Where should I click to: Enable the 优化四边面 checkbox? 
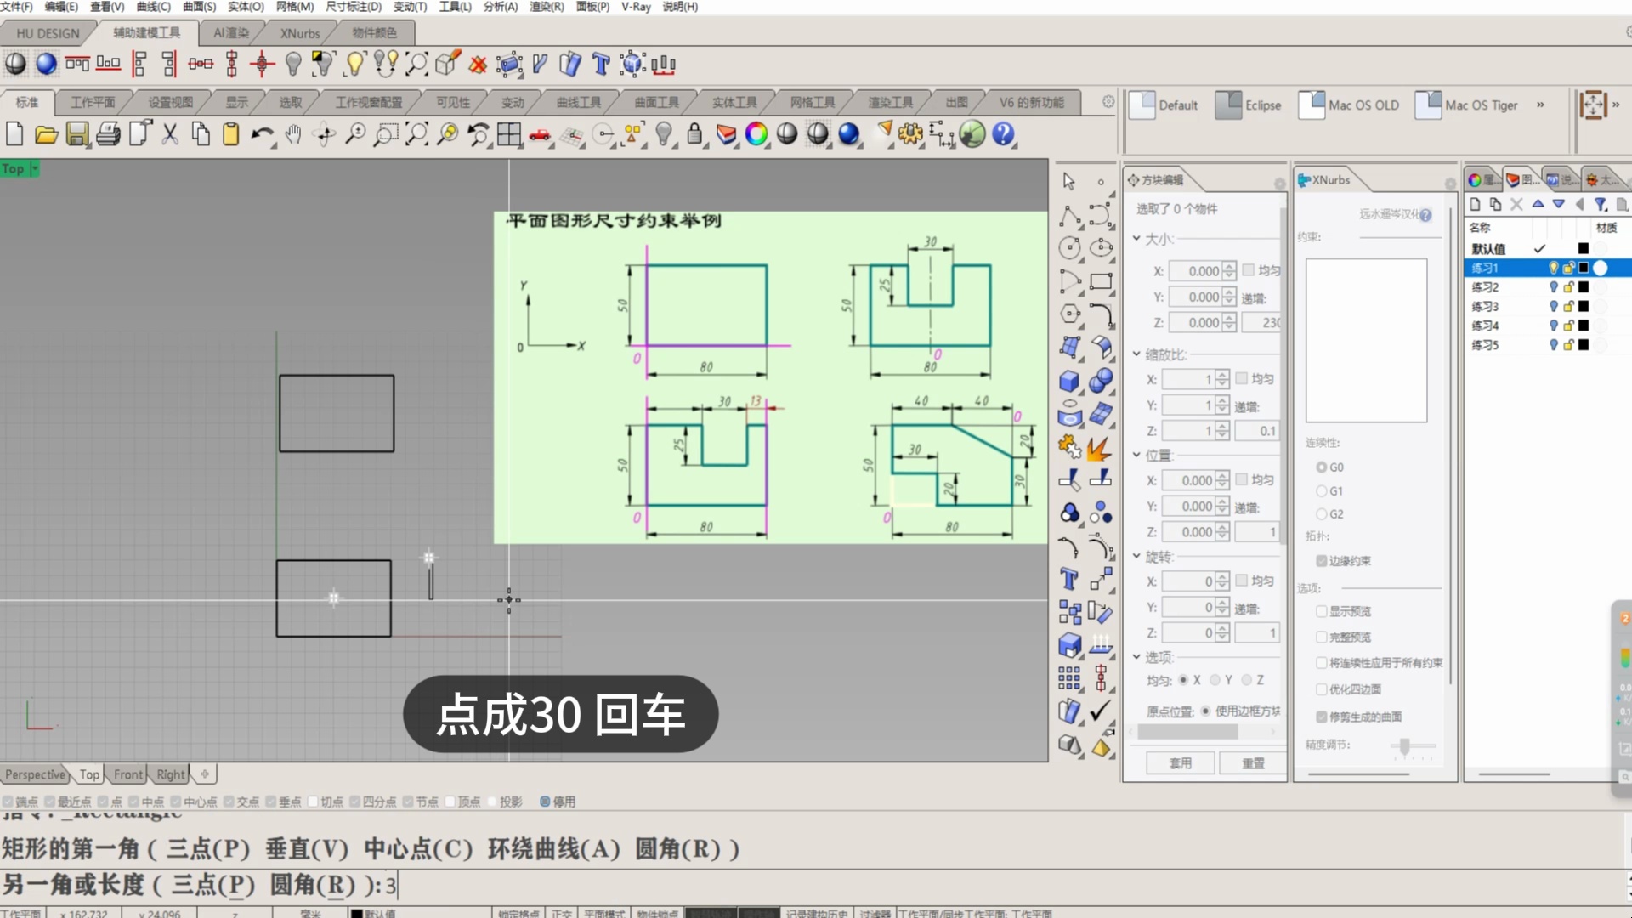tap(1321, 689)
